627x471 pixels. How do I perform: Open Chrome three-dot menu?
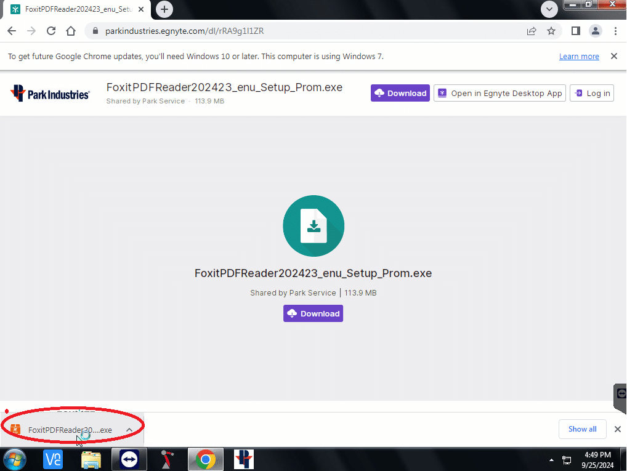coord(615,31)
